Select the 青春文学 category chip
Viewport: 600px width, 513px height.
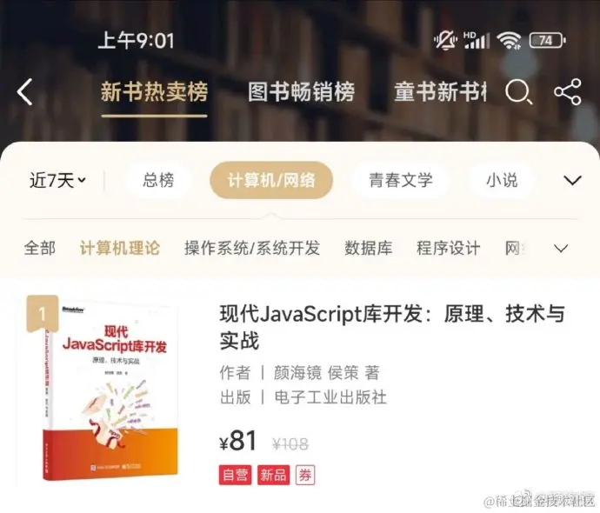click(x=401, y=180)
